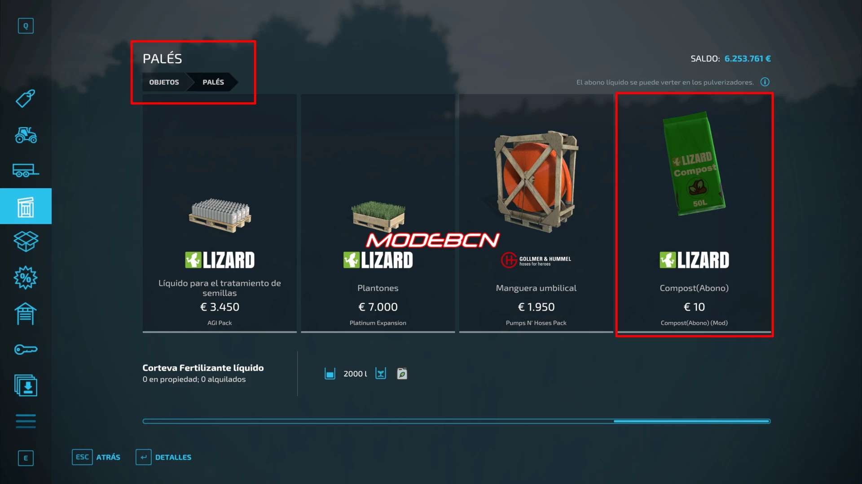Viewport: 862px width, 484px height.
Task: Open the downloads mods icon in sidebar
Action: click(x=26, y=385)
